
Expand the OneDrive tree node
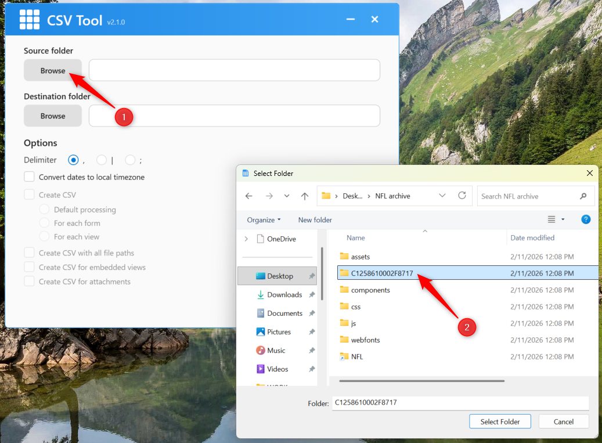pyautogui.click(x=246, y=239)
